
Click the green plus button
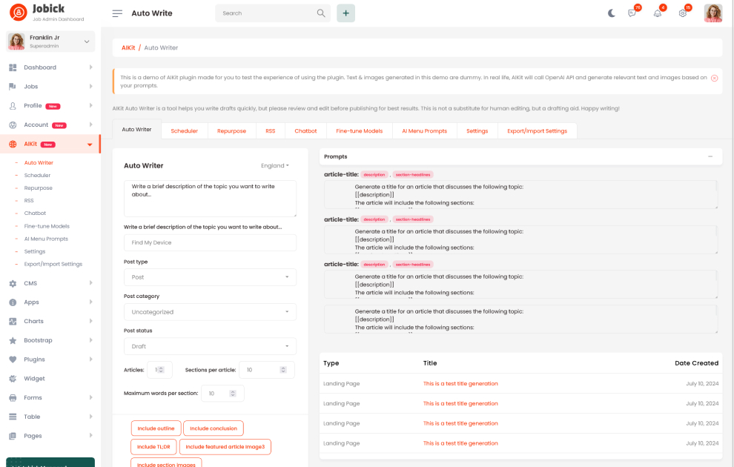pyautogui.click(x=345, y=13)
